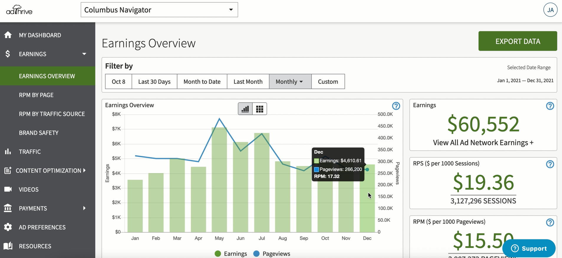562x258 pixels.
Task: Switch chart to table grid view
Action: point(260,109)
